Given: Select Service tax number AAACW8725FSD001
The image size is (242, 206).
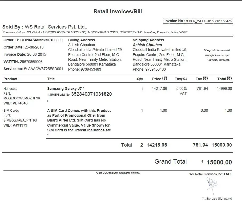Looking at the screenshot, I should pos(46,69).
